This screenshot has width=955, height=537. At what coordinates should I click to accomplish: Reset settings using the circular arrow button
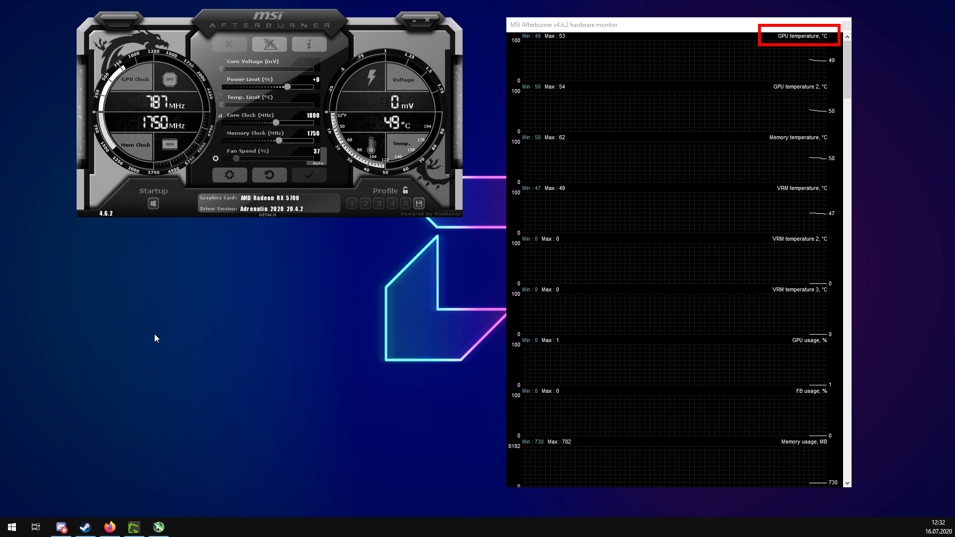click(269, 175)
